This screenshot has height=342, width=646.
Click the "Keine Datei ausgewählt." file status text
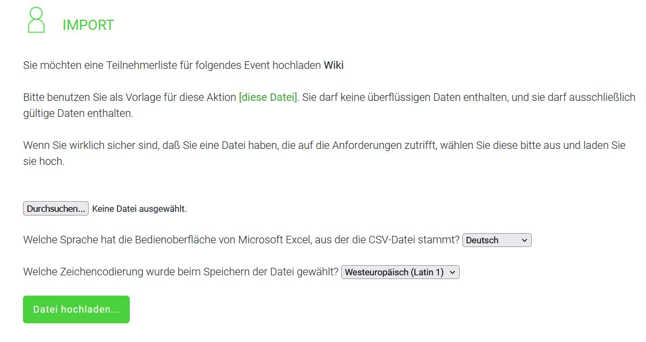[x=139, y=209]
